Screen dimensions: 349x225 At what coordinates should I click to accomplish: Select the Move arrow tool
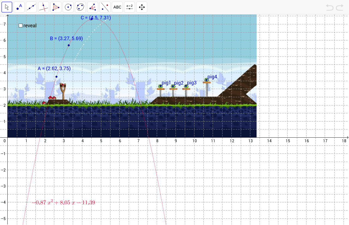tap(7, 7)
